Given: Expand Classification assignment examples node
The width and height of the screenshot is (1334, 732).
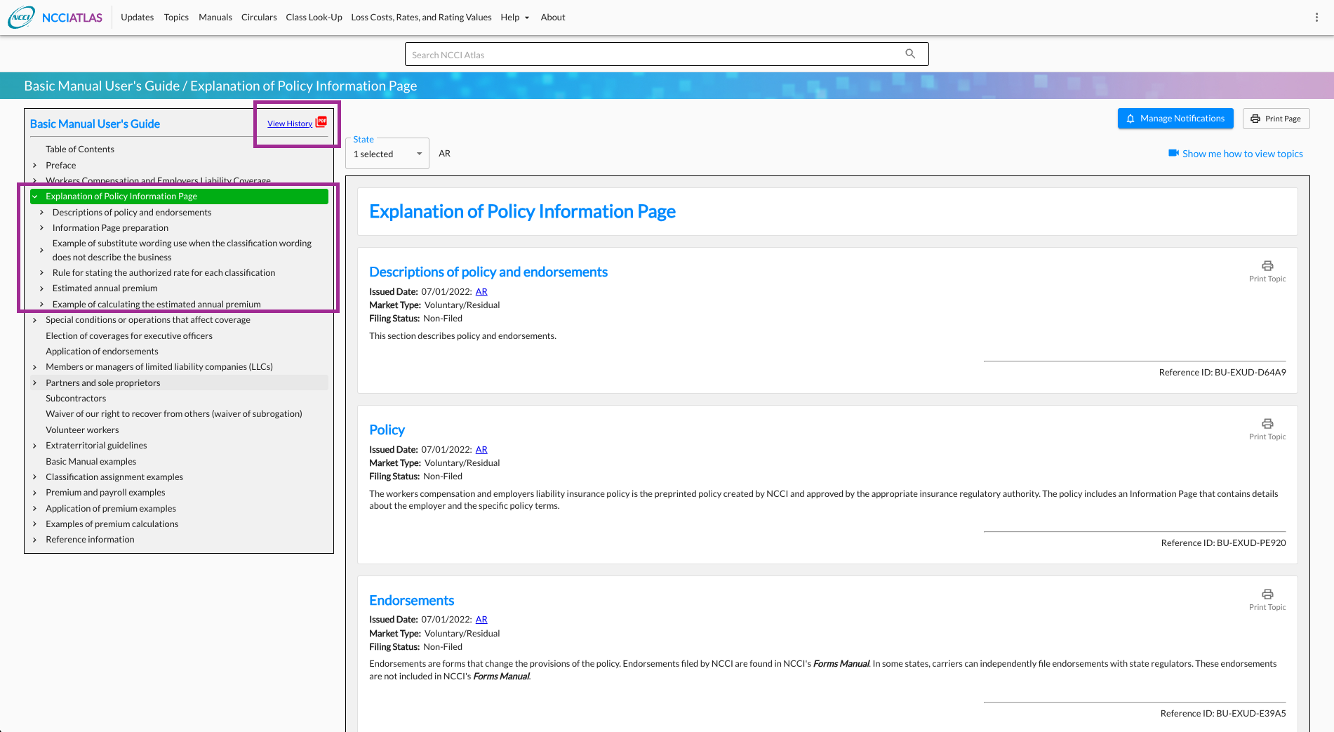Looking at the screenshot, I should tap(35, 477).
